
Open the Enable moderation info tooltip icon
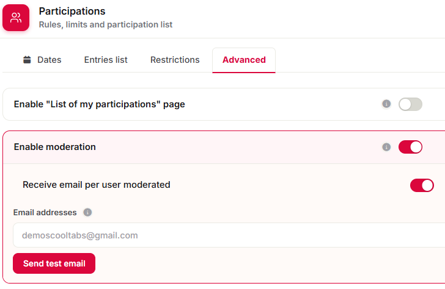point(386,147)
